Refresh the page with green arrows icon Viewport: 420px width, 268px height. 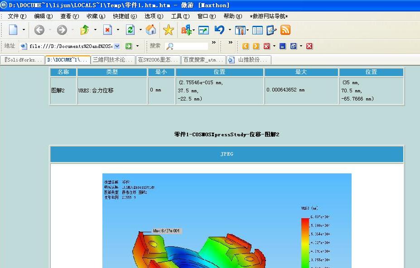[x=130, y=30]
